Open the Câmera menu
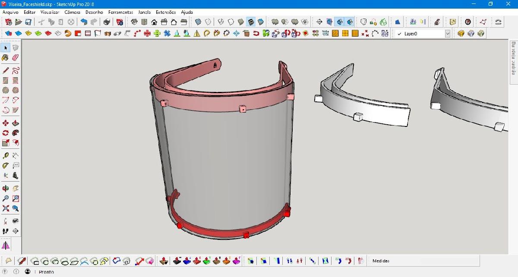518x277 pixels. point(72,12)
